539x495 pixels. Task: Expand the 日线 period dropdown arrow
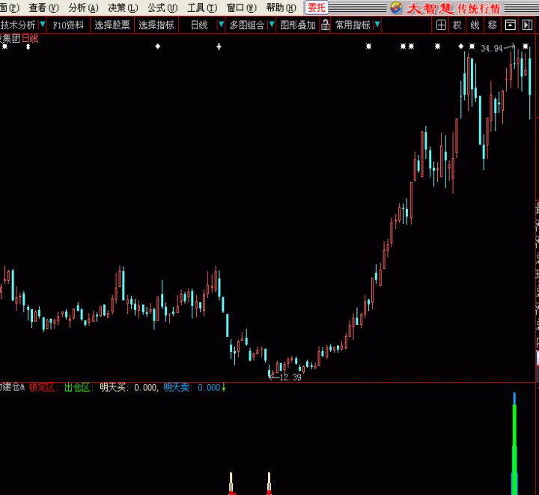[221, 25]
